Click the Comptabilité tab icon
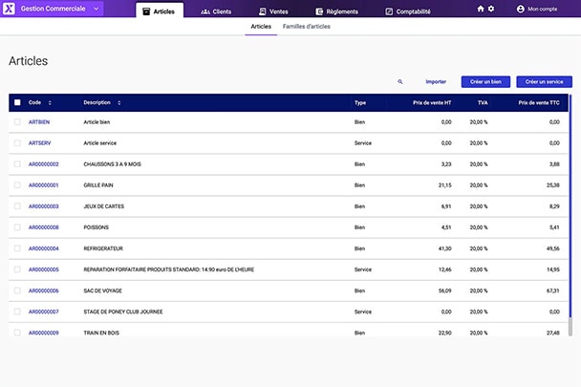 point(389,11)
